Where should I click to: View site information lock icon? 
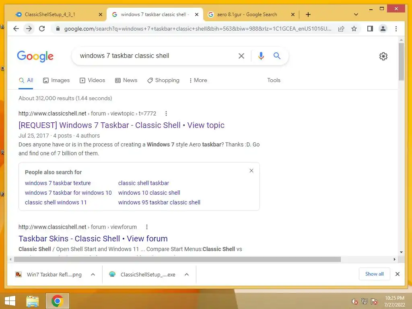(58, 29)
